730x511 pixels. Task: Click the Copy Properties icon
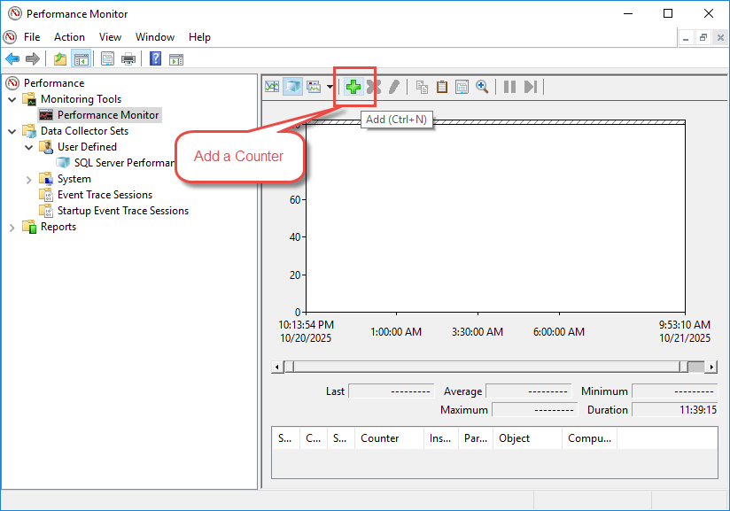(423, 86)
